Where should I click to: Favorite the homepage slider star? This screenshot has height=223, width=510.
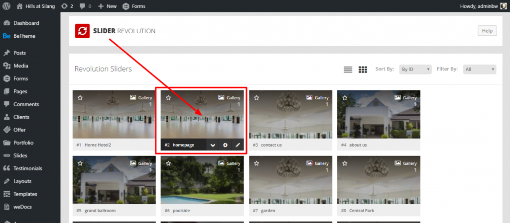pyautogui.click(x=168, y=97)
